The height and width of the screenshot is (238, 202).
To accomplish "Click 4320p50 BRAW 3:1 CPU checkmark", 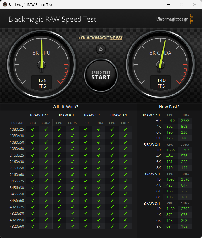I will [112, 220].
